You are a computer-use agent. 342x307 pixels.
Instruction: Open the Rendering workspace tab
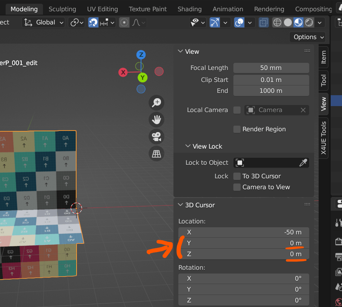coord(269,9)
